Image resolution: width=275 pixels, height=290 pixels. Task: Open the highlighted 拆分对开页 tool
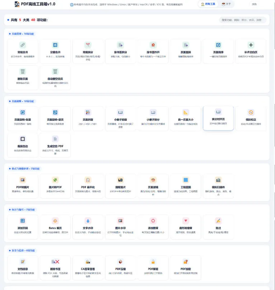[218, 118]
